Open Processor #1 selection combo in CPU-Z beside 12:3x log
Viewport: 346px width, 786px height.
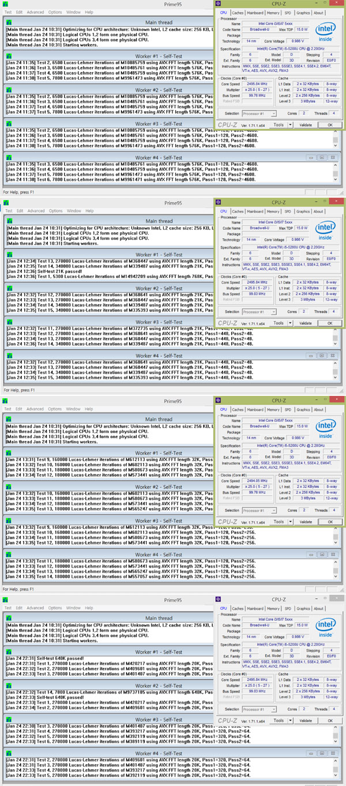(x=259, y=312)
